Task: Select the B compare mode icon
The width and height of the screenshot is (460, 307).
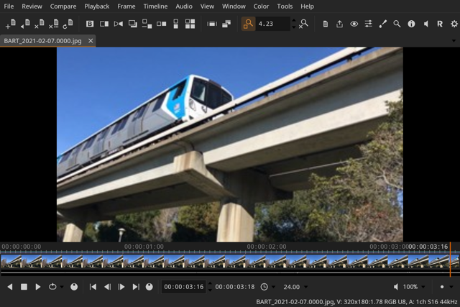Action: (x=90, y=24)
